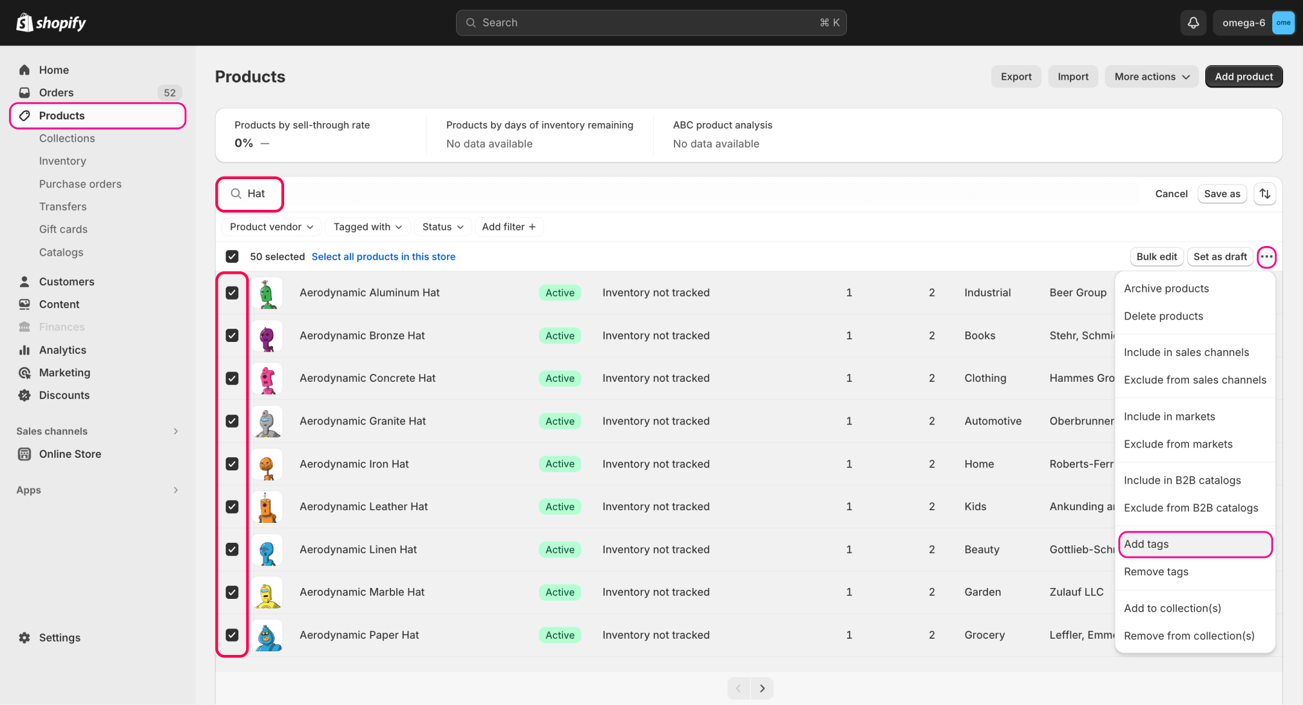The height and width of the screenshot is (705, 1303).
Task: Click the Aerodynamic Marble Hat thumbnail
Action: click(x=267, y=592)
